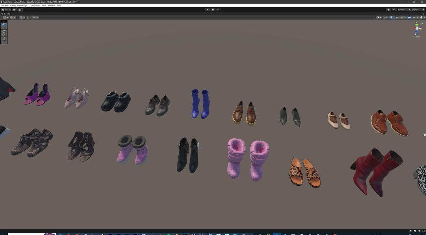Toggle scene lighting with the lightbulb icon
The width and height of the screenshot is (426, 235).
pos(392,17)
